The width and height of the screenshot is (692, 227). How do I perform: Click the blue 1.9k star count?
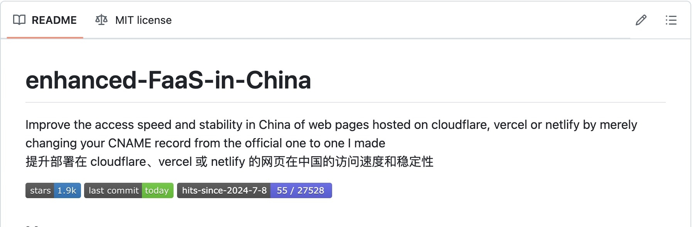click(x=67, y=190)
